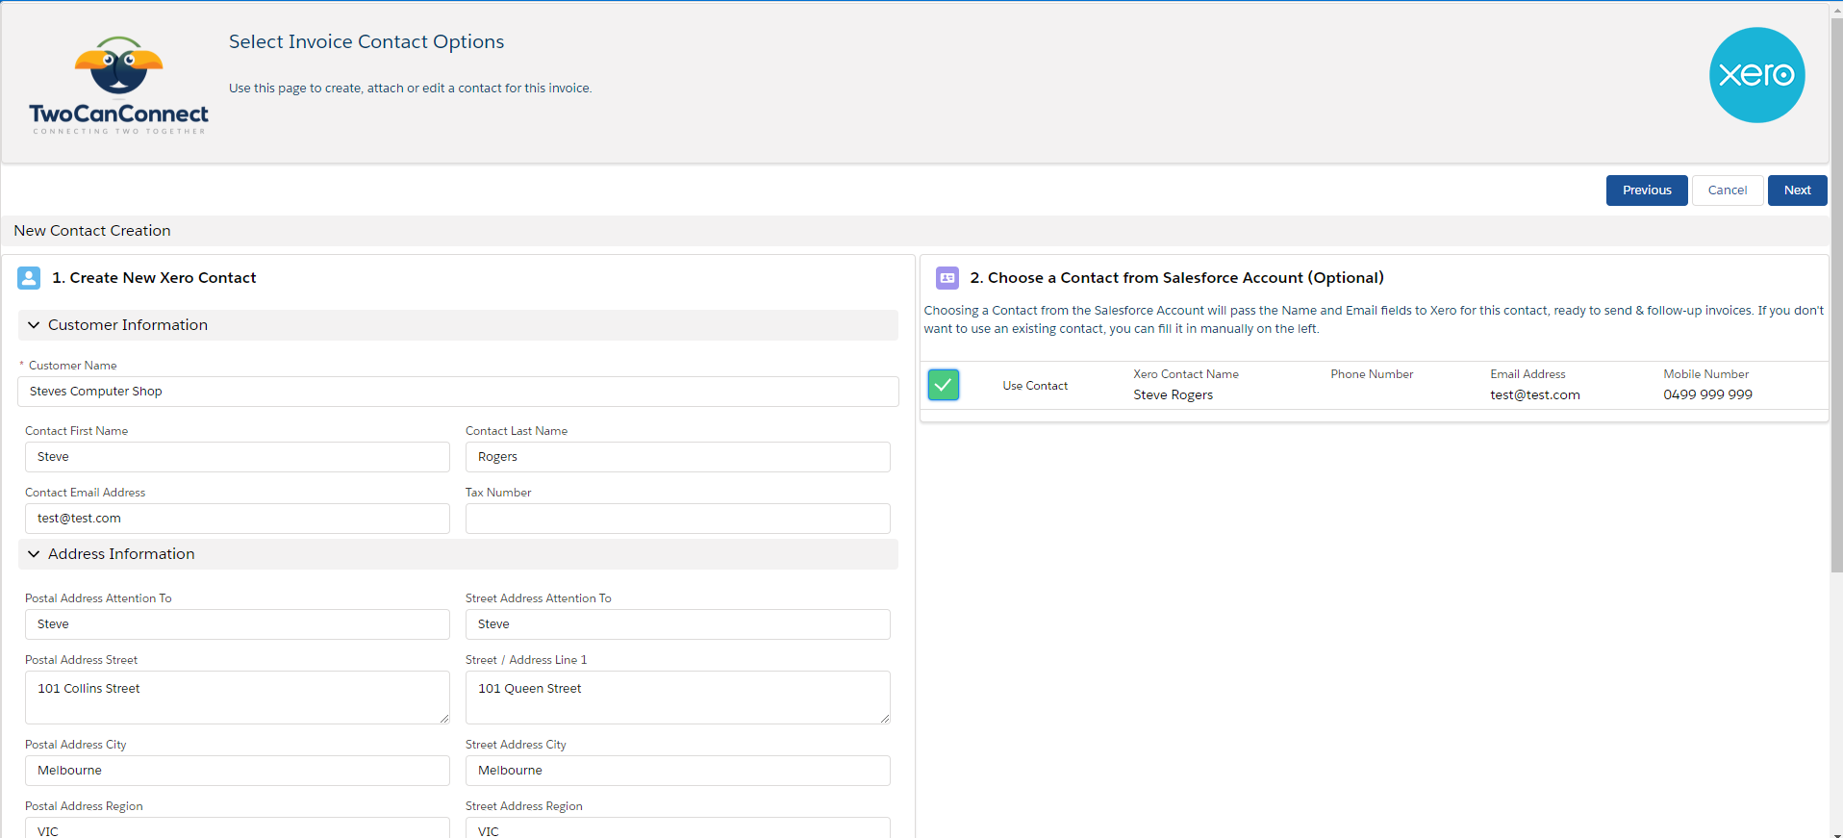Click the Use Contact label
This screenshot has height=838, width=1843.
[x=1035, y=386]
